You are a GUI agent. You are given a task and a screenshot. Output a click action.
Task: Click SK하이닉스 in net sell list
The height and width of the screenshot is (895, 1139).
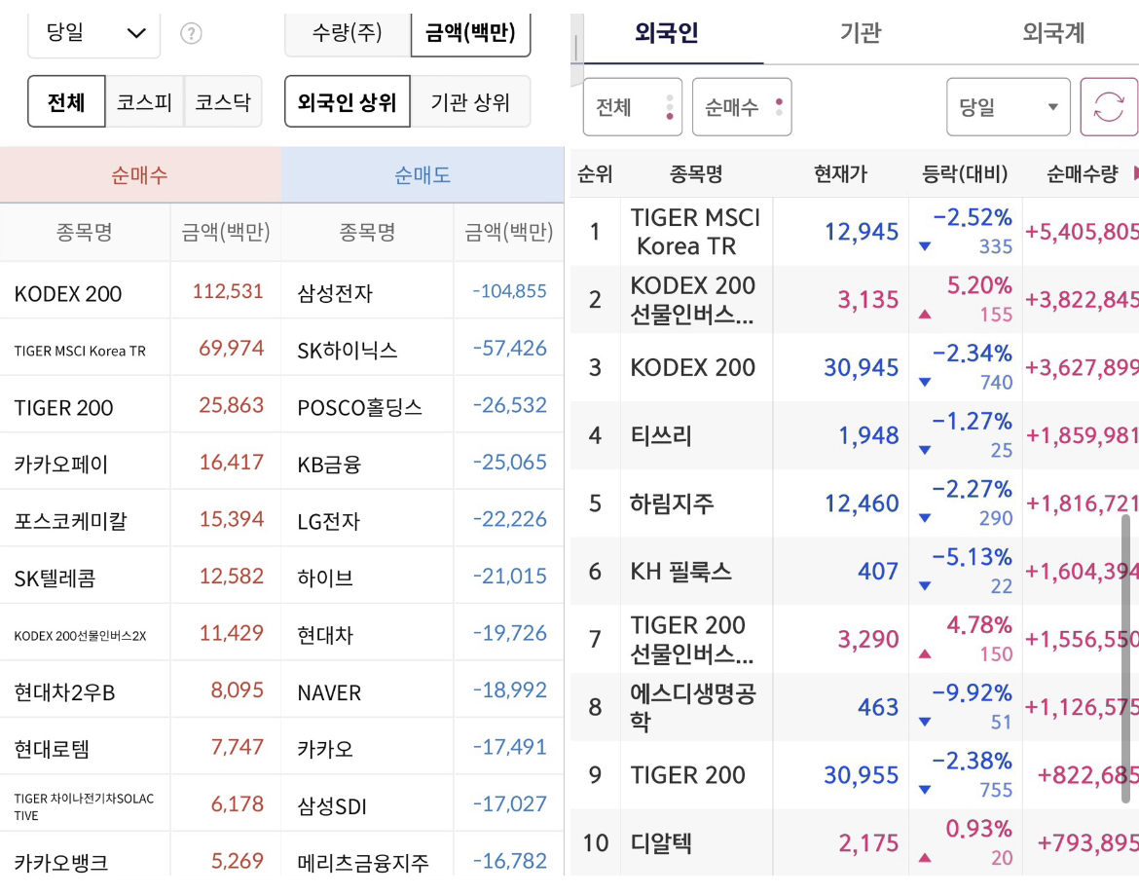pyautogui.click(x=348, y=351)
